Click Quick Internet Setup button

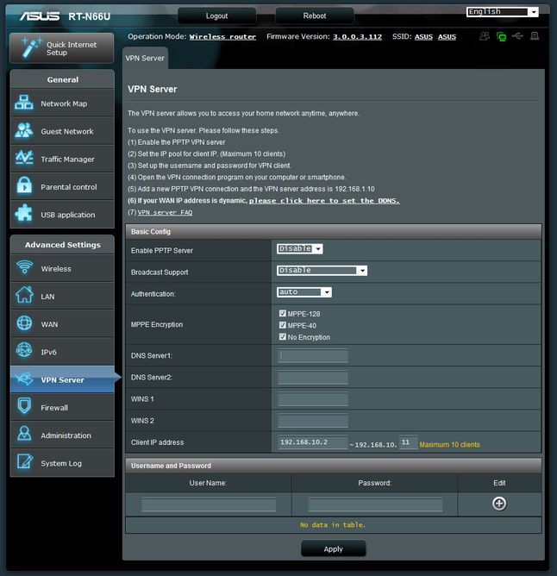(62, 48)
